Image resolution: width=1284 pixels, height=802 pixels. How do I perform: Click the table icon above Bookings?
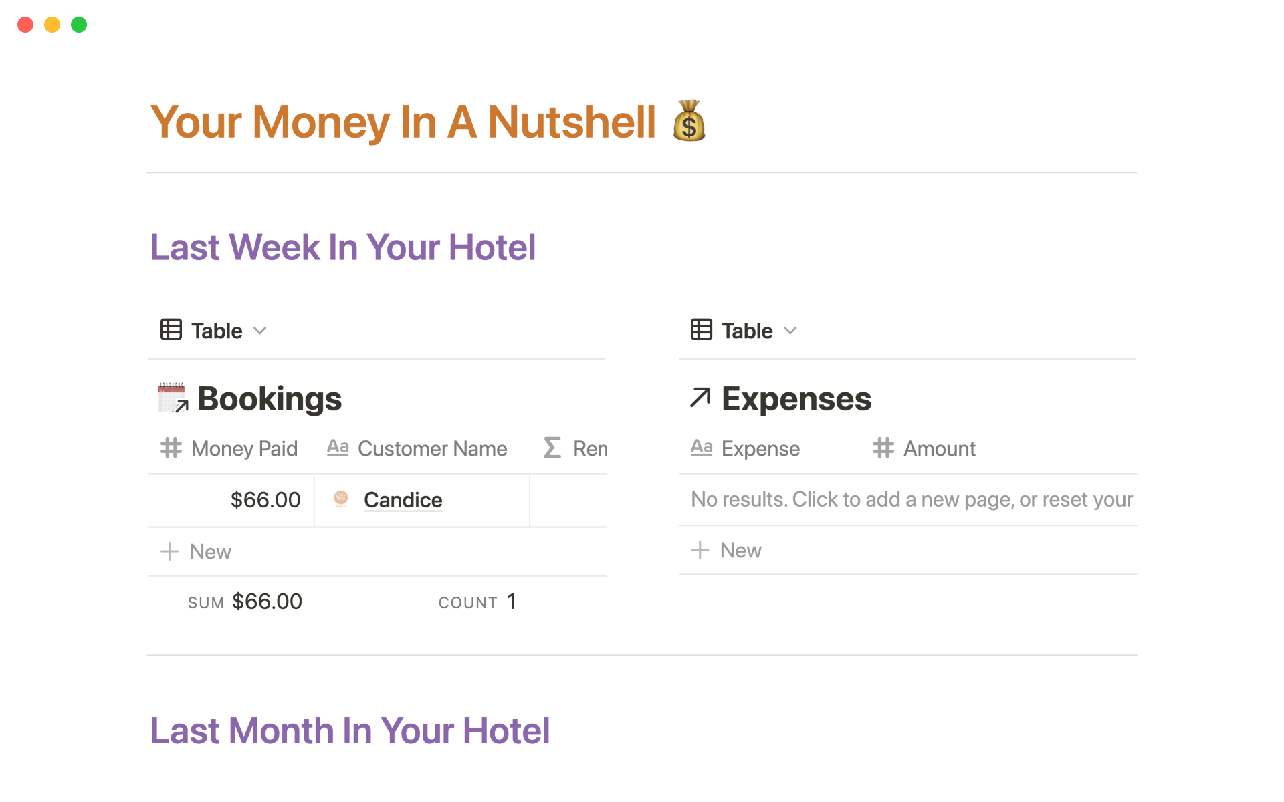171,330
